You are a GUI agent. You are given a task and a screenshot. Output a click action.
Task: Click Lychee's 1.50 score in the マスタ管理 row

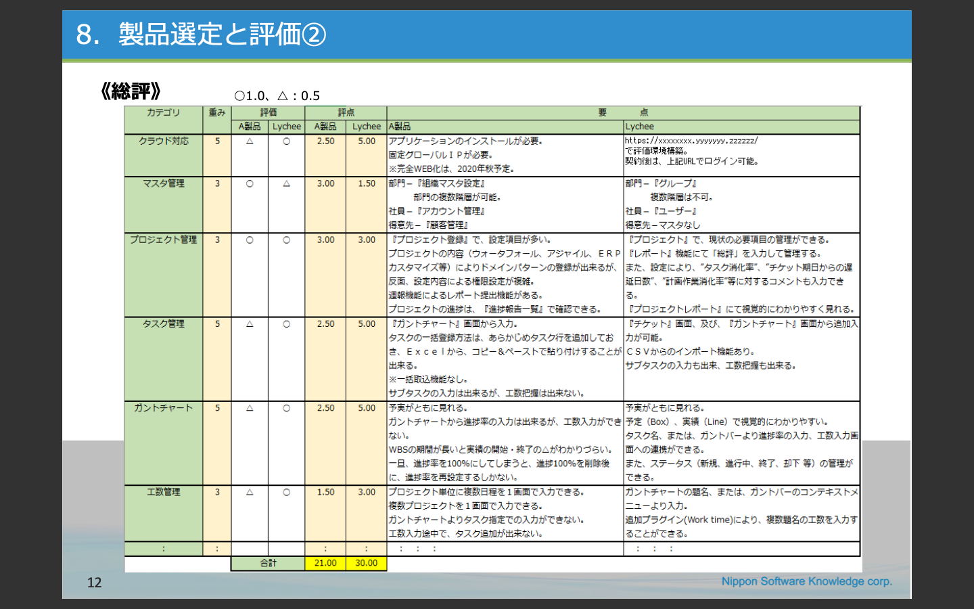click(x=366, y=183)
